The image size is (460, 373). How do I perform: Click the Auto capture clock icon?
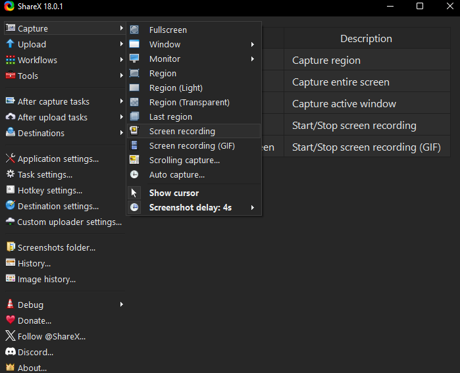tap(134, 174)
